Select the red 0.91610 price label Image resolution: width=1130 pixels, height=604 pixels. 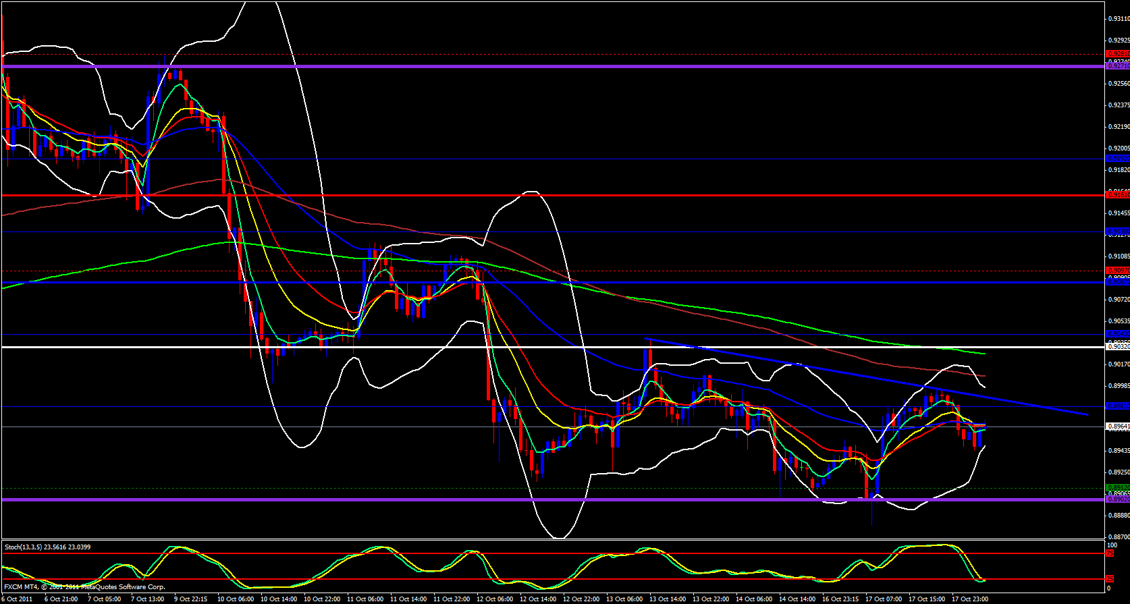pos(1118,195)
